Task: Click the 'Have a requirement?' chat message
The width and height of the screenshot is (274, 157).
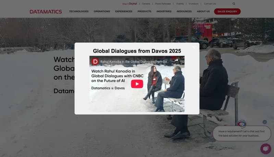Action: coord(242,133)
